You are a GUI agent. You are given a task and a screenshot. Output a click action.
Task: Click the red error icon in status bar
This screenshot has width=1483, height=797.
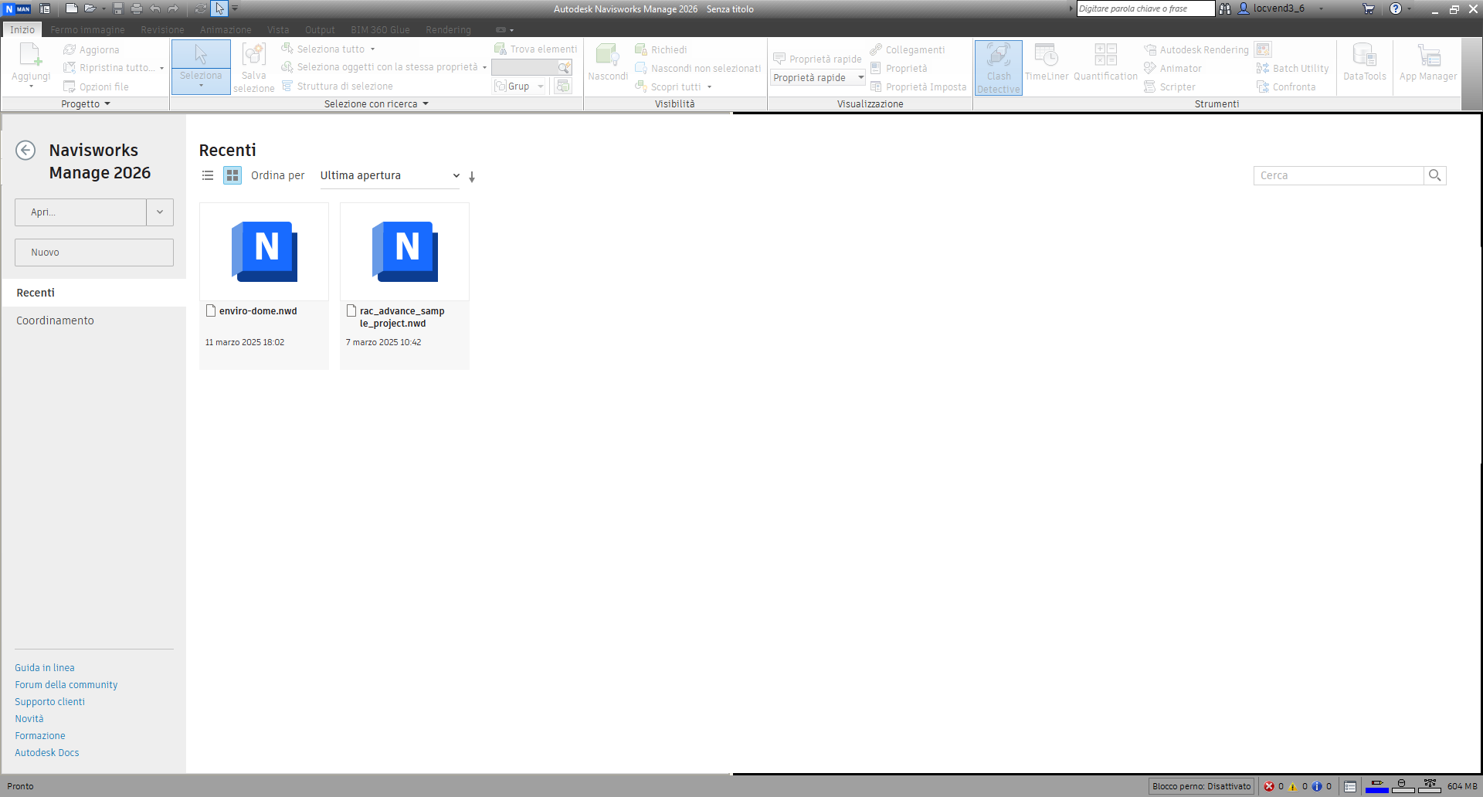pyautogui.click(x=1269, y=786)
